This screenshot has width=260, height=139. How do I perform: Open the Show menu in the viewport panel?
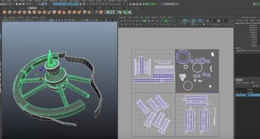click(x=27, y=17)
